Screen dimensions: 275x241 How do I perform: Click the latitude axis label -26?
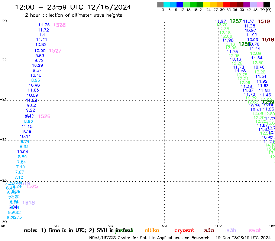point(3,139)
